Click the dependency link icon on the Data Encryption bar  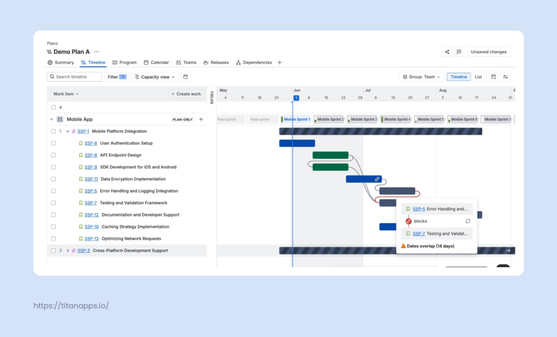377,179
